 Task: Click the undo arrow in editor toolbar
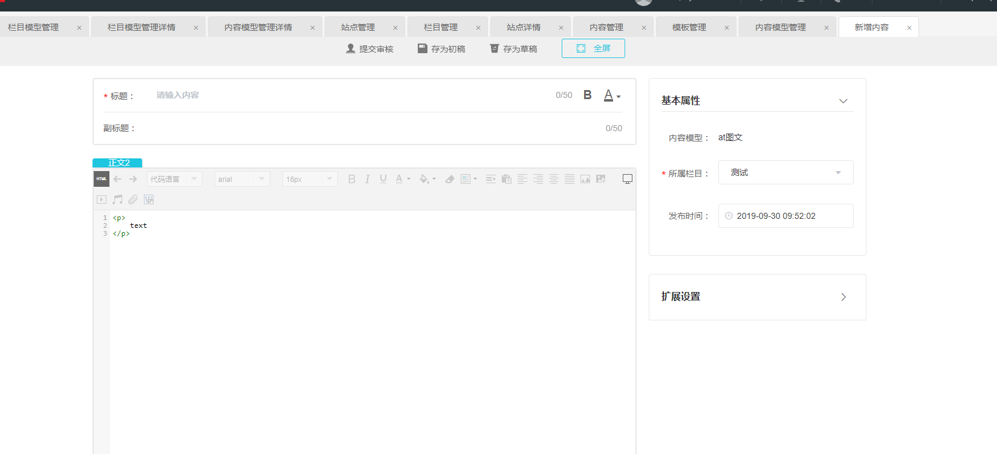coord(117,179)
